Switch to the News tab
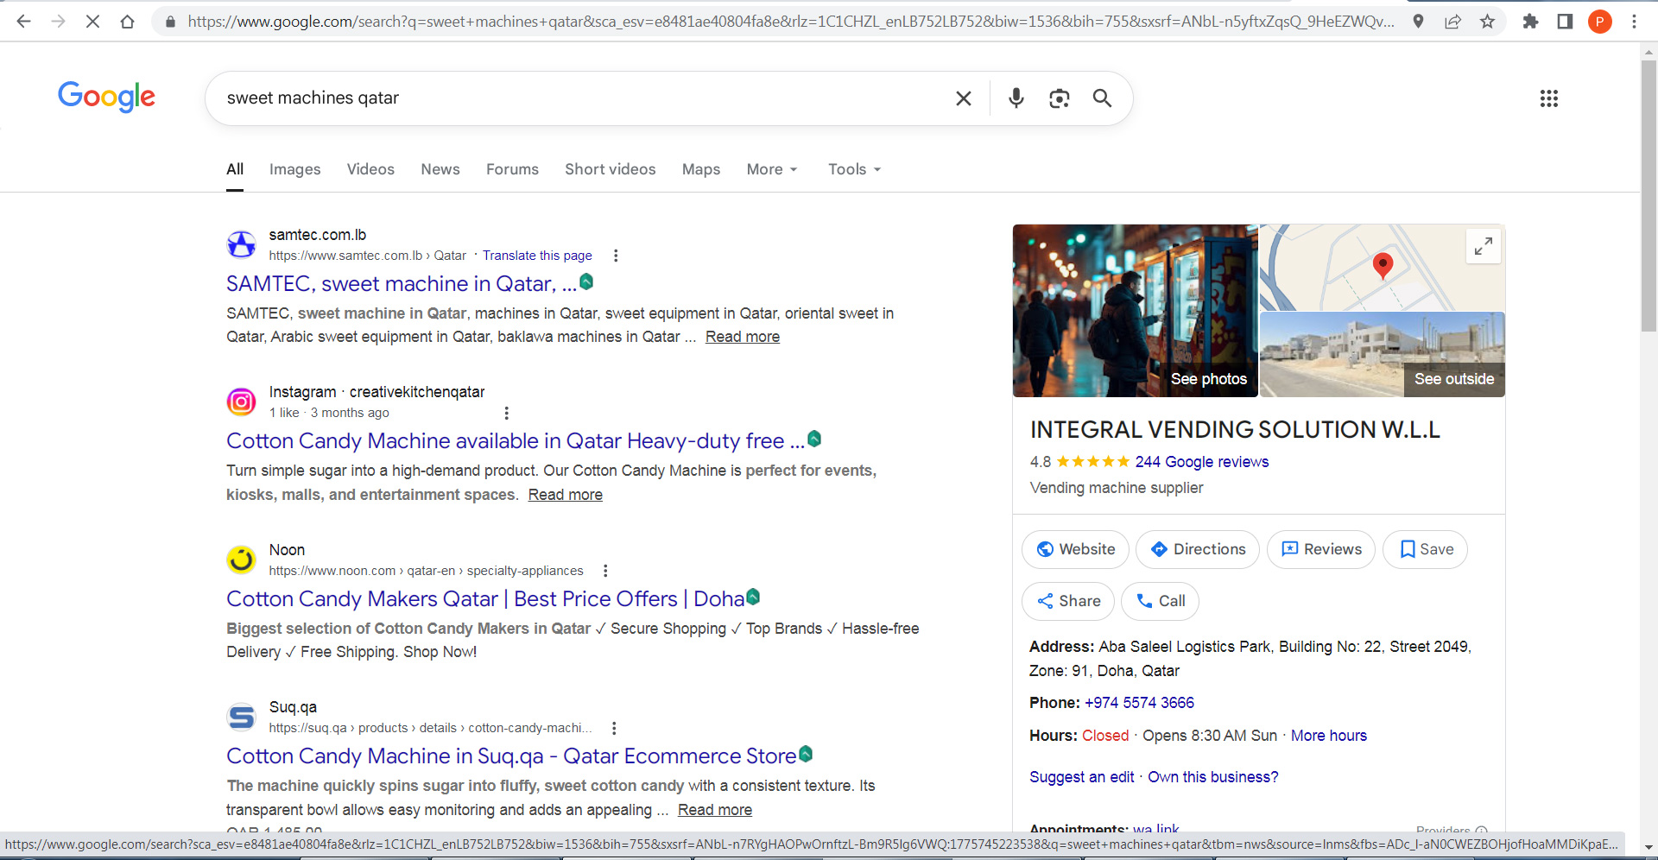The image size is (1658, 860). pyautogui.click(x=440, y=169)
